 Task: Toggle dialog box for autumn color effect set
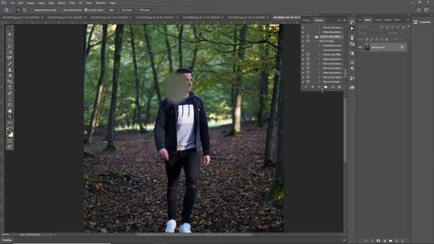(308, 37)
